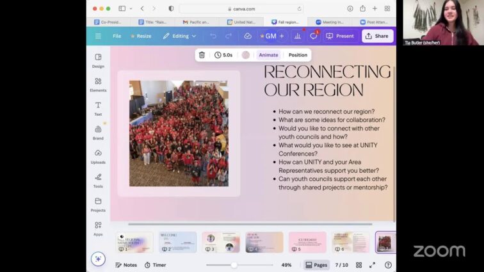Viewport: 484px width, 272px height.
Task: Toggle grid view of pages
Action: (x=359, y=265)
